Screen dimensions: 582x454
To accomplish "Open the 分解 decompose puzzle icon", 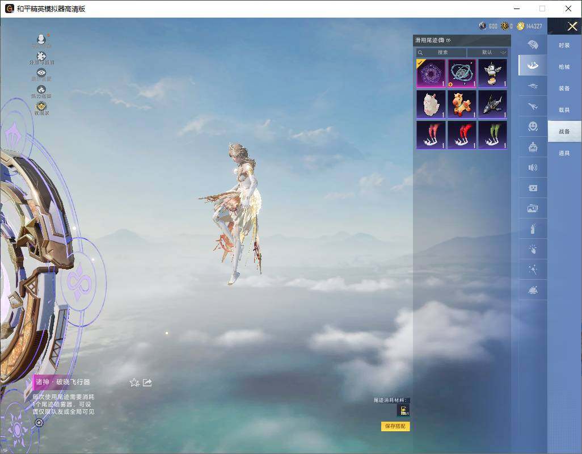I will click(41, 57).
